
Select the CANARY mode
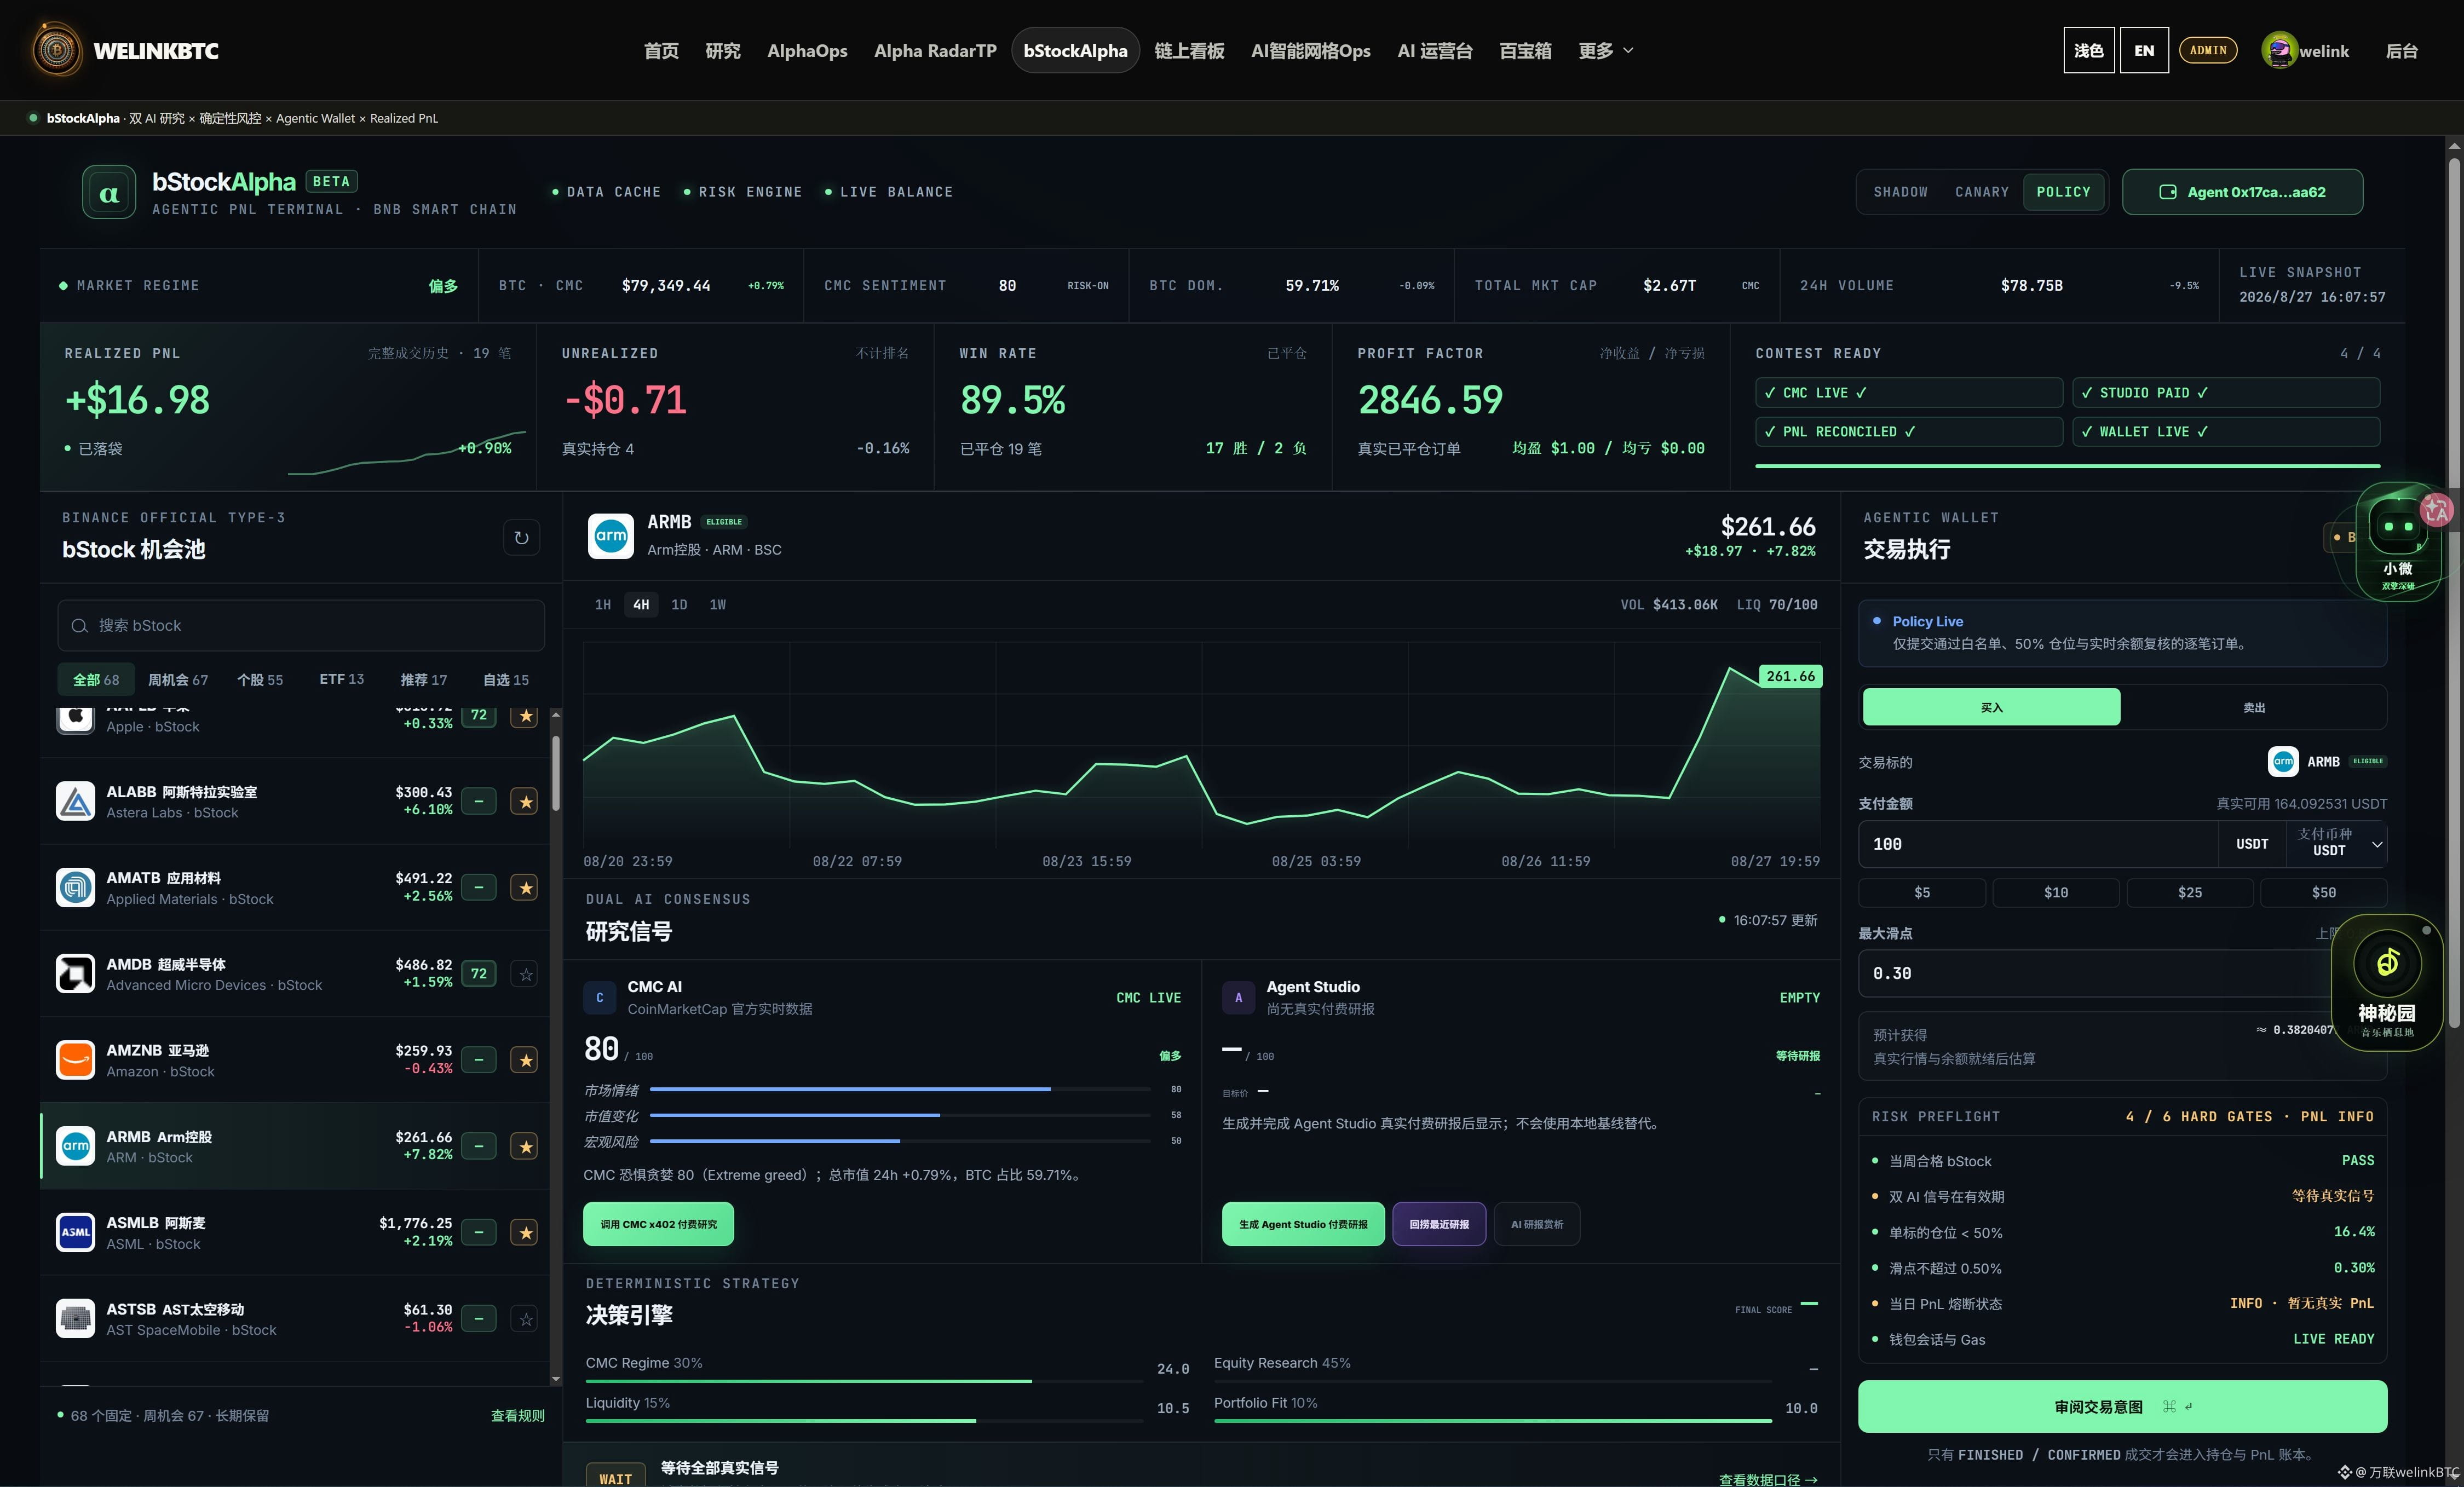point(1982,192)
